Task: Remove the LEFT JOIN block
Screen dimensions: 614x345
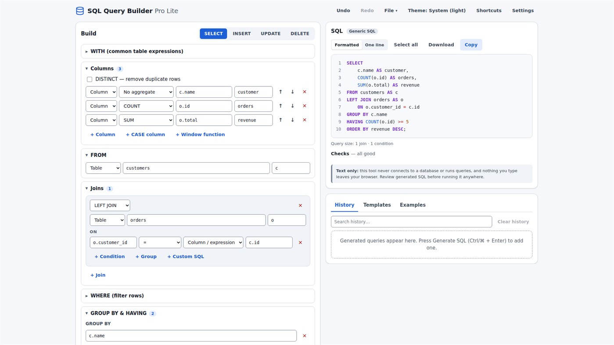Action: (301, 206)
